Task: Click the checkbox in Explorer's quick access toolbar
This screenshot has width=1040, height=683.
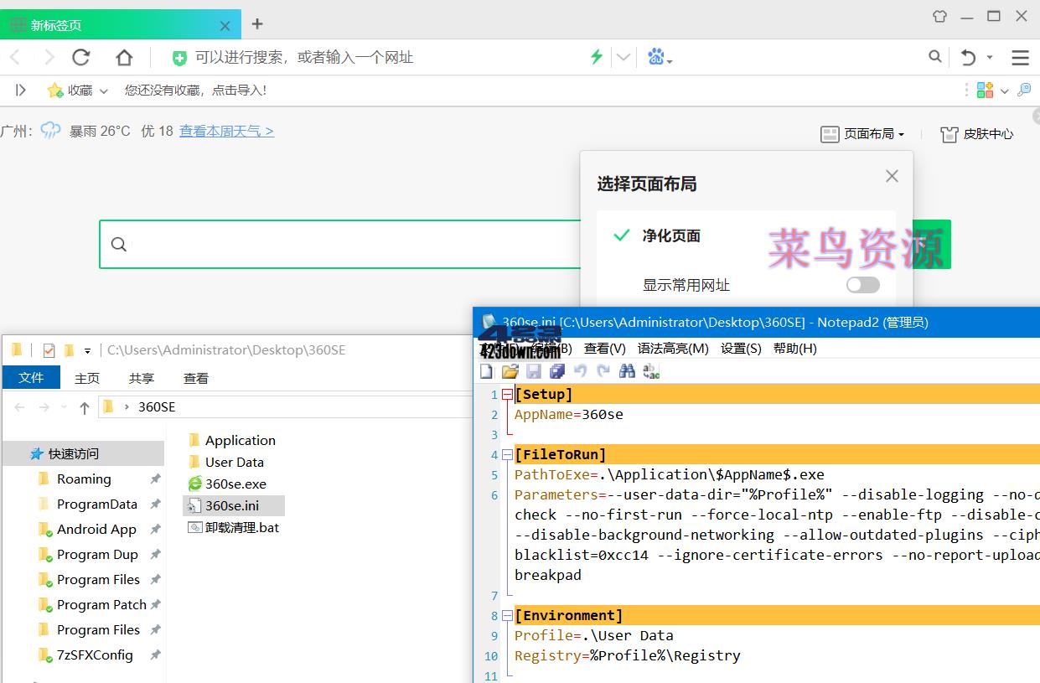Action: pos(48,350)
